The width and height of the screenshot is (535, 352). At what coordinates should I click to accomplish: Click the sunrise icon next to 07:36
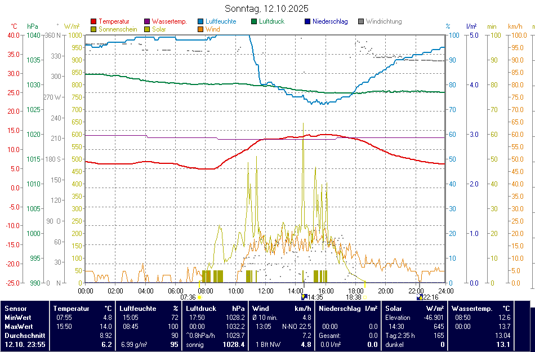click(x=199, y=297)
